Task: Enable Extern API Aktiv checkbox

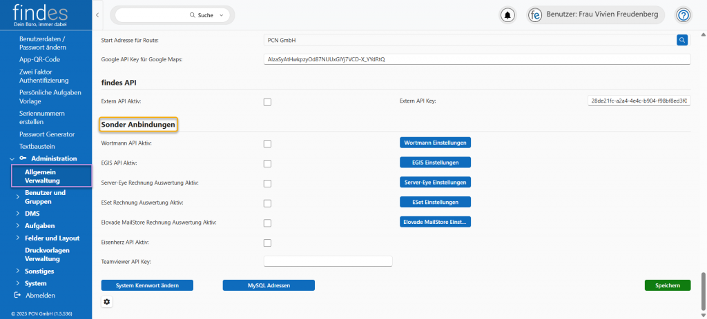Action: tap(267, 102)
